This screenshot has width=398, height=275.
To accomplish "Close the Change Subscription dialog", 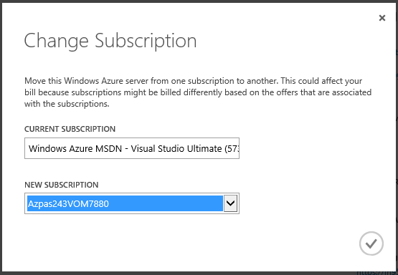I will (382, 18).
